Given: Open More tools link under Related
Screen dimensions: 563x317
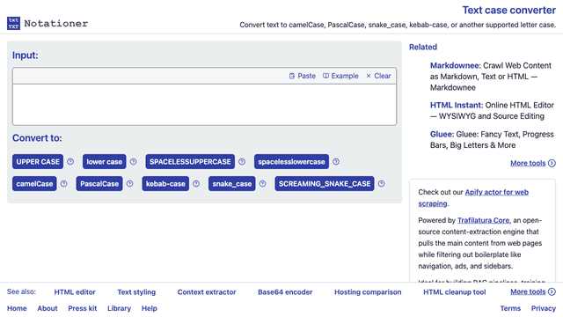Looking at the screenshot, I should pos(533,163).
